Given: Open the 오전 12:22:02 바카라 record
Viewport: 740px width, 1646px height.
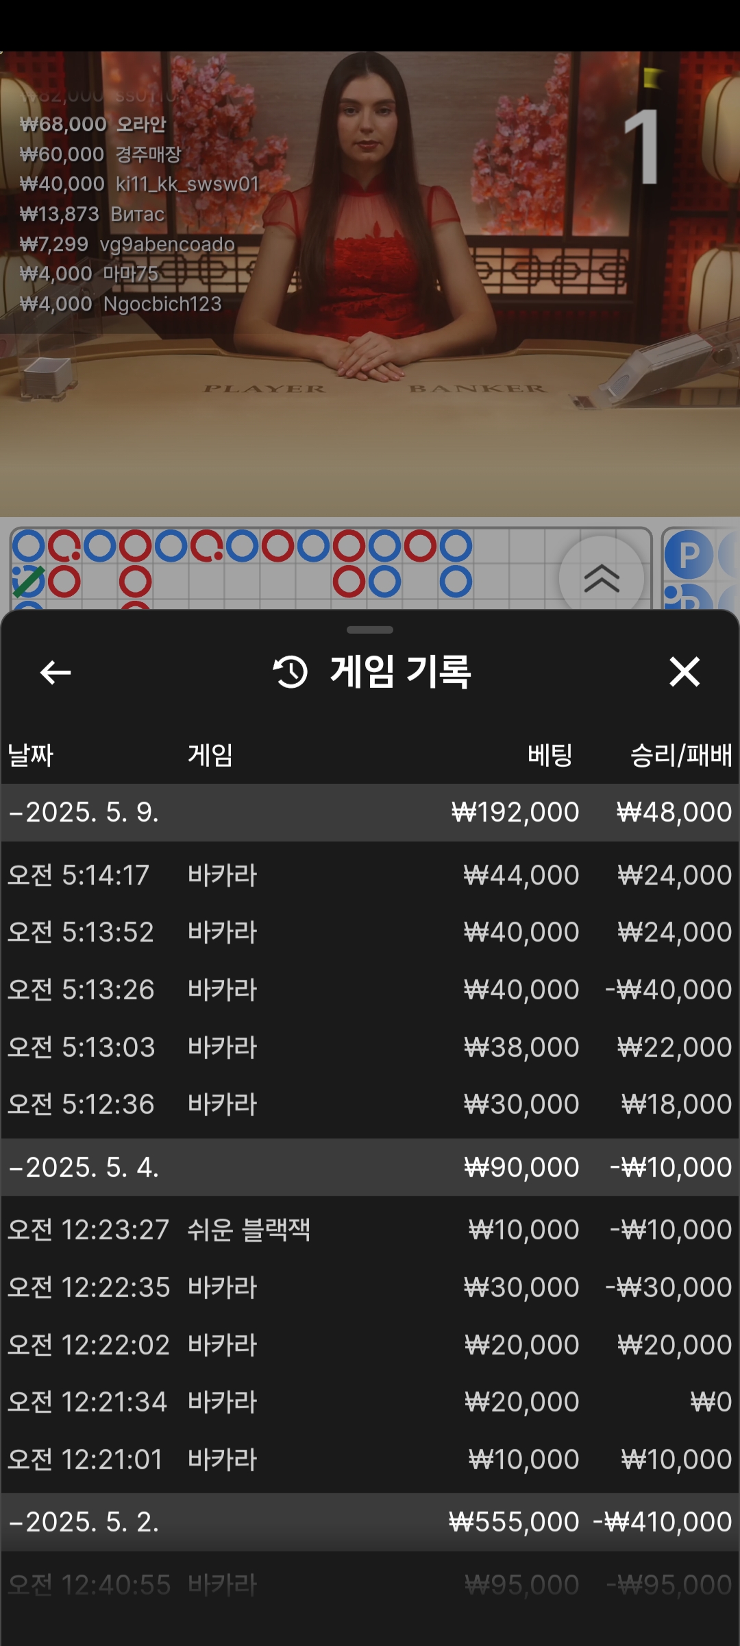Looking at the screenshot, I should (370, 1345).
